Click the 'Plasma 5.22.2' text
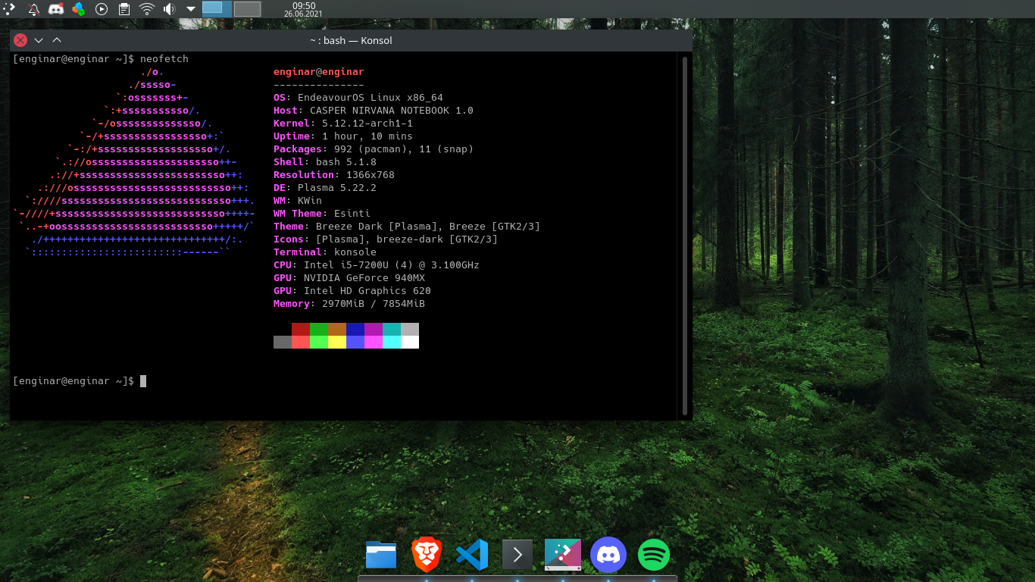 point(337,188)
